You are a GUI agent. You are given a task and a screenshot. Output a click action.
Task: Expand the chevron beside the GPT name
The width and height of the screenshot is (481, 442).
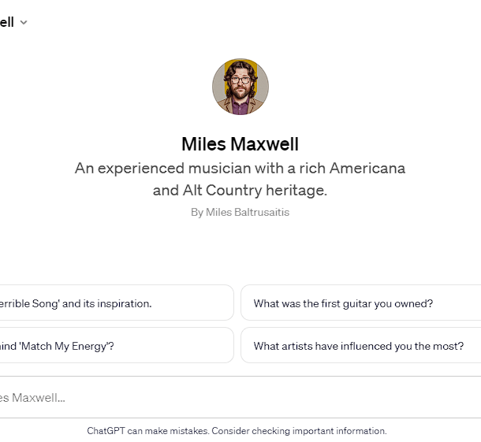[24, 22]
